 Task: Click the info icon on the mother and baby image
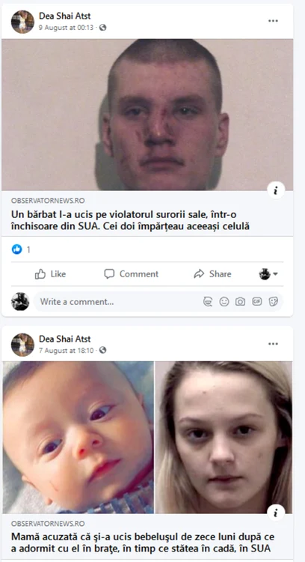[276, 513]
